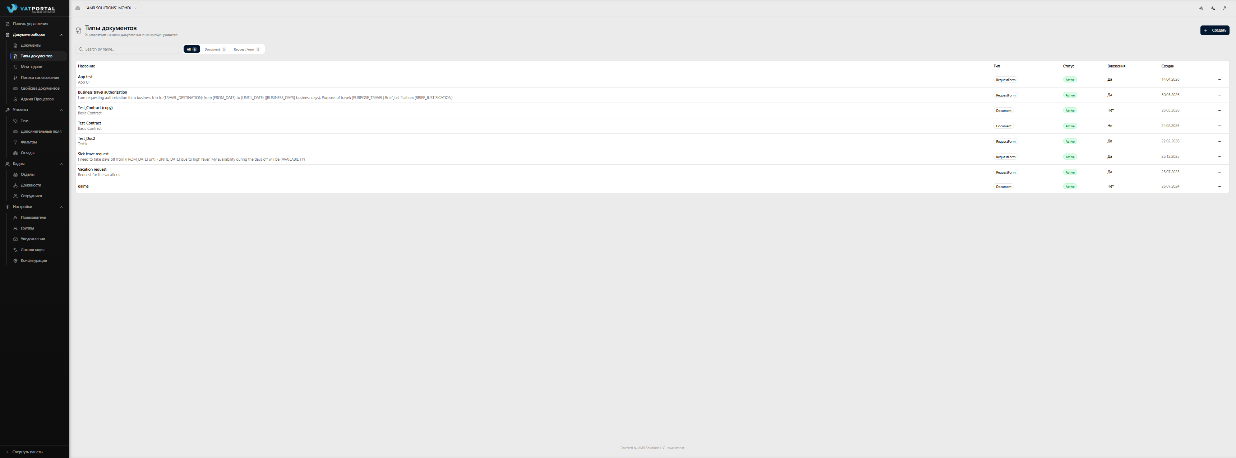Image resolution: width=1236 pixels, height=458 pixels.
Task: Click the Название column header
Action: pyautogui.click(x=86, y=66)
